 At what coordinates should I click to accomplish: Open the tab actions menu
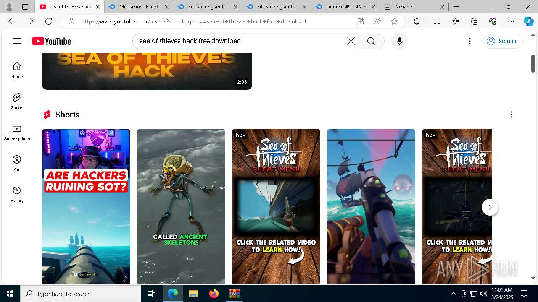click(25, 7)
